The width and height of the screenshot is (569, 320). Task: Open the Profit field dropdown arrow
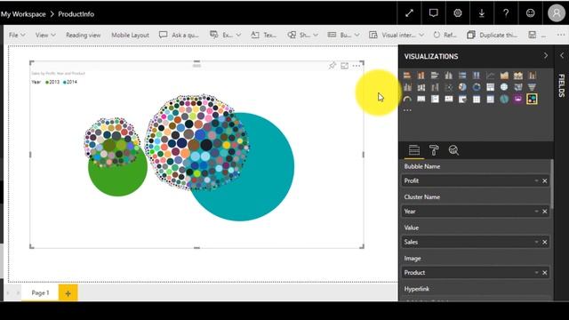pos(536,180)
